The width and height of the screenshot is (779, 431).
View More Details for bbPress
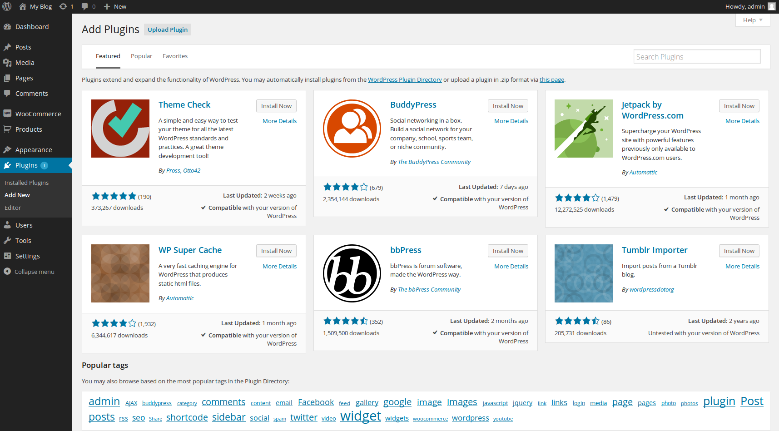pyautogui.click(x=511, y=267)
